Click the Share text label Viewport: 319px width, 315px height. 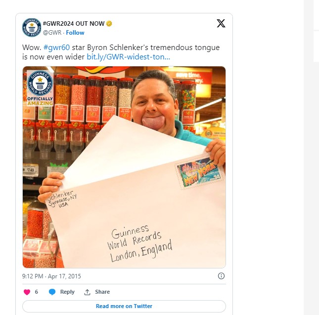[x=102, y=292]
